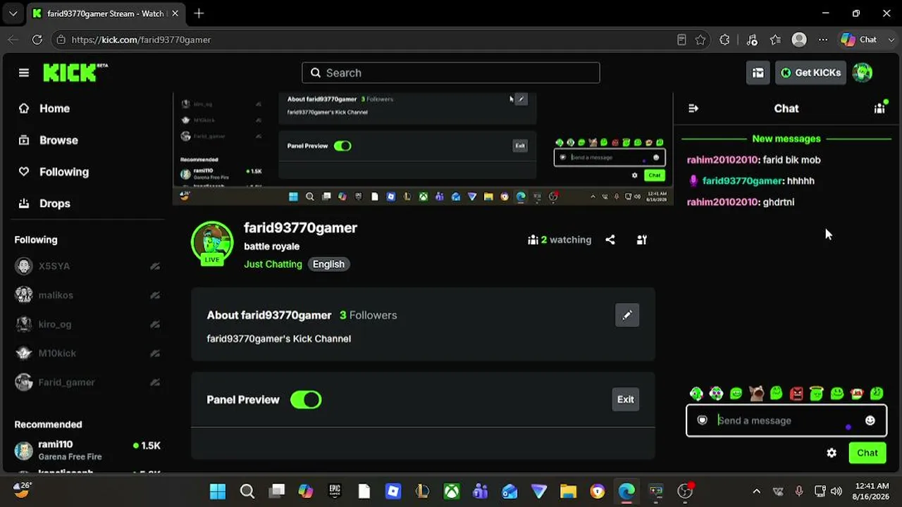Open File Explorer from the taskbar
This screenshot has height=507, width=902.
pos(568,492)
